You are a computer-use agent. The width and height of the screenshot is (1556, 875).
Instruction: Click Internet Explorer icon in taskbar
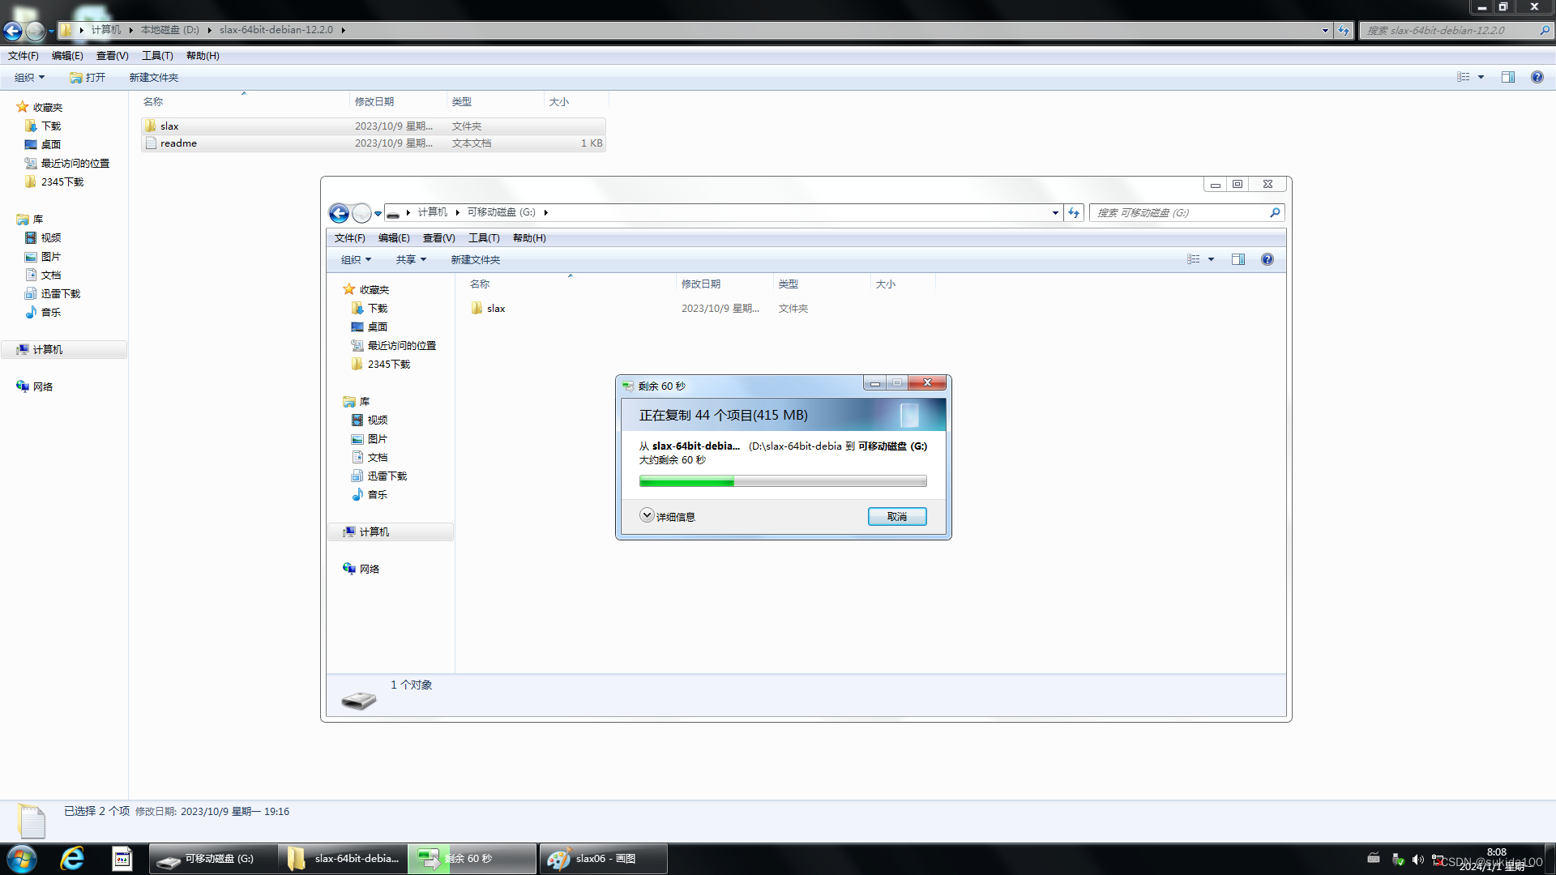(72, 859)
